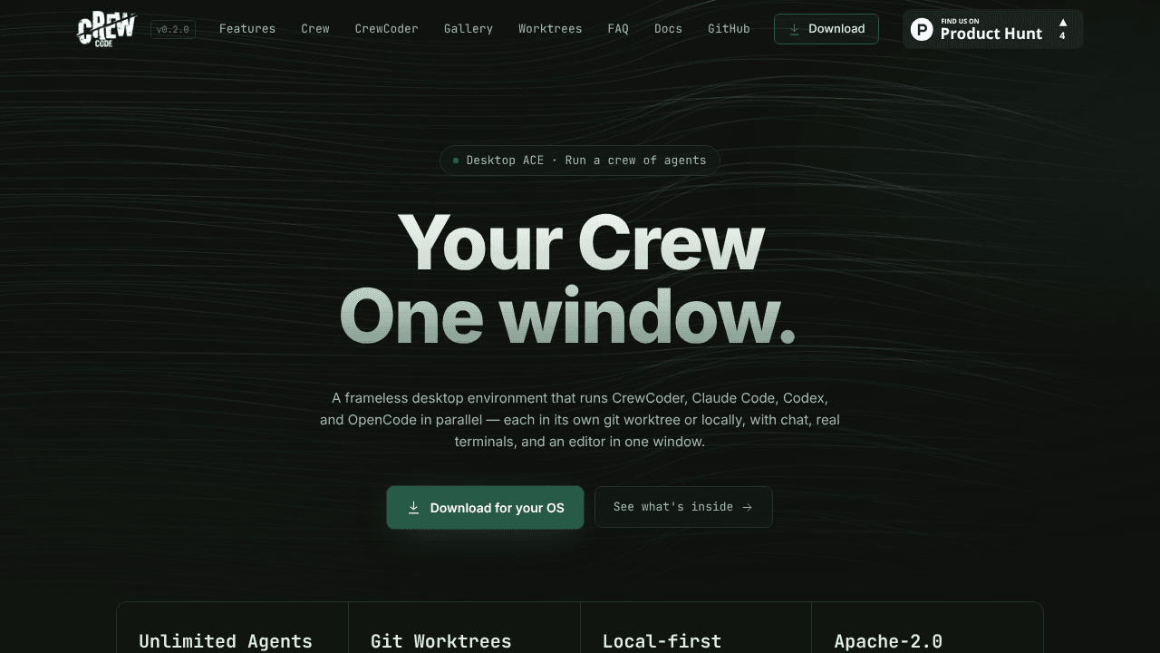Click the frameless desktop environment description
The height and width of the screenshot is (653, 1160).
click(580, 420)
